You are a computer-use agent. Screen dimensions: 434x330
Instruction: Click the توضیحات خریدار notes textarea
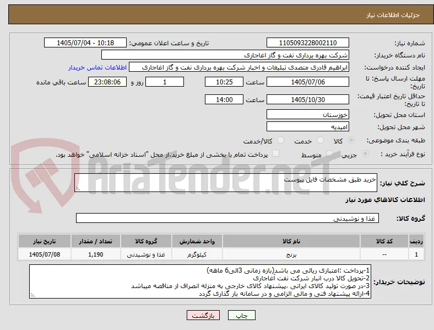pos(200,281)
